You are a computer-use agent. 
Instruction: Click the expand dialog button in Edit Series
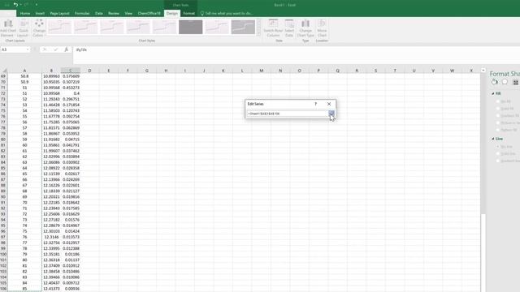click(331, 114)
